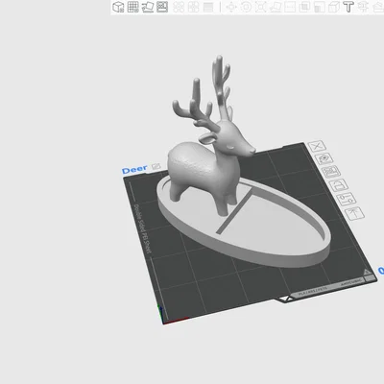Select the Scale tool
Viewport: 384px width, 384px height.
(x=261, y=7)
